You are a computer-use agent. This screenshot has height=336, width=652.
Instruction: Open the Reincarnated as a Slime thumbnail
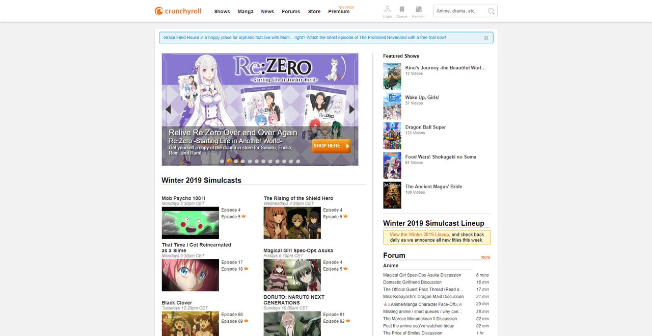pyautogui.click(x=191, y=275)
